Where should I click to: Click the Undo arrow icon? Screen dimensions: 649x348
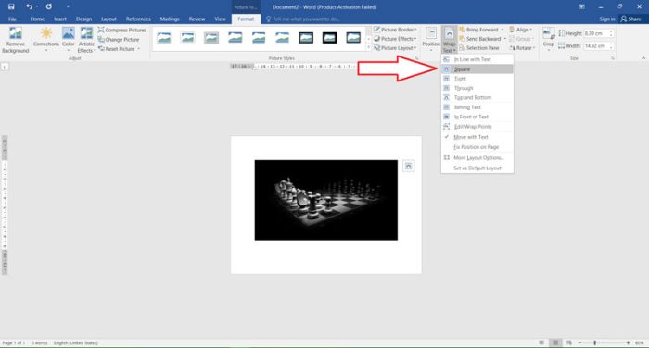click(x=29, y=6)
